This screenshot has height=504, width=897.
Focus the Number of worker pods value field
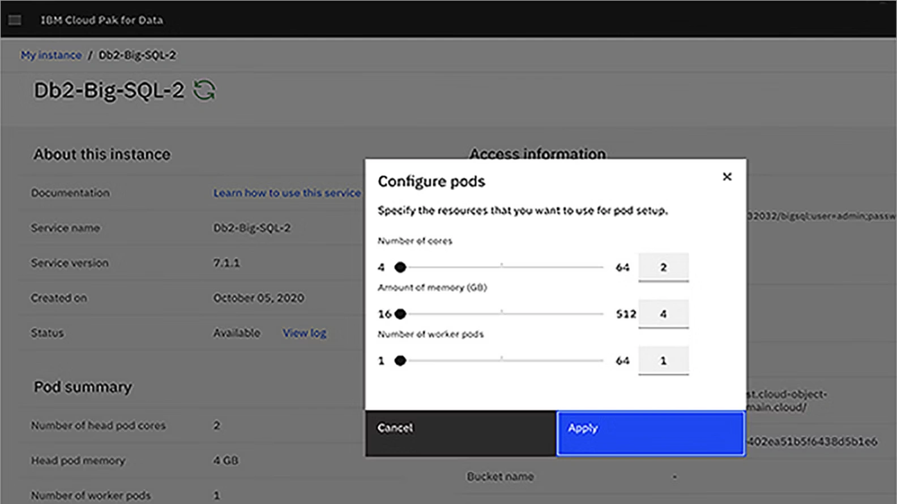663,361
